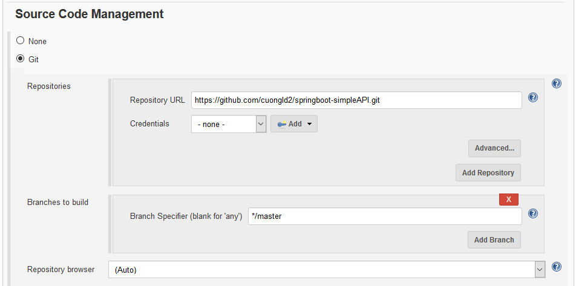The height and width of the screenshot is (286, 576).
Task: Click the Advanced... button
Action: (x=494, y=148)
